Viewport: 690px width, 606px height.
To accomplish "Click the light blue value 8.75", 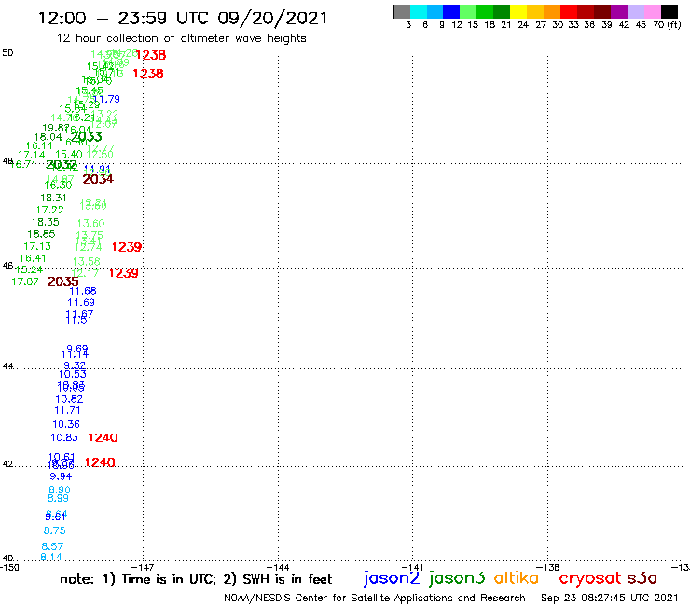I will [x=55, y=530].
